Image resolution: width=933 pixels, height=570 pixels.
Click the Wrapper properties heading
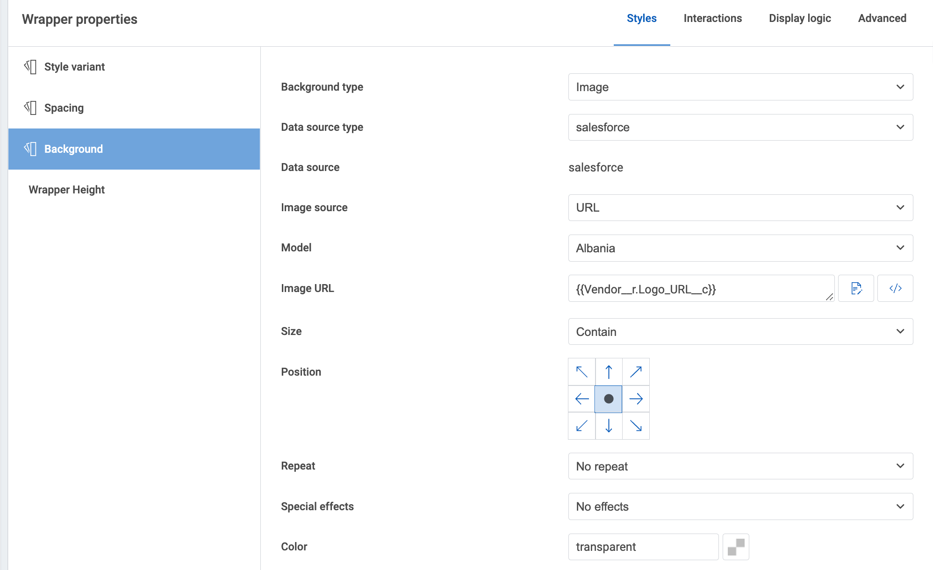pyautogui.click(x=79, y=19)
